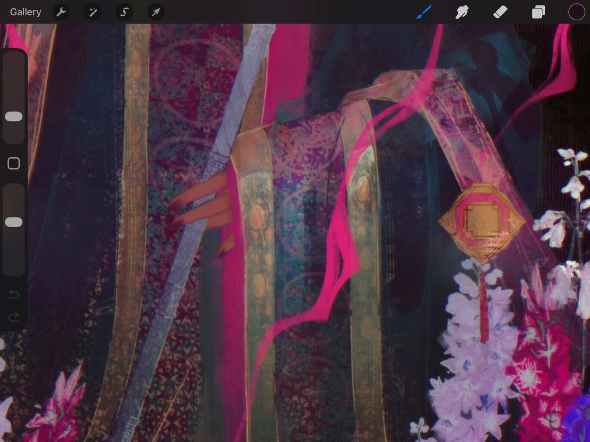Select the Smudge finger tool

pos(461,12)
